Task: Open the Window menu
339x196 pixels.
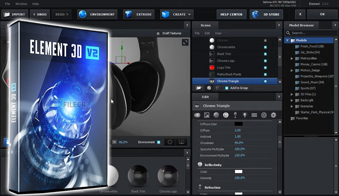Action: click(x=21, y=4)
